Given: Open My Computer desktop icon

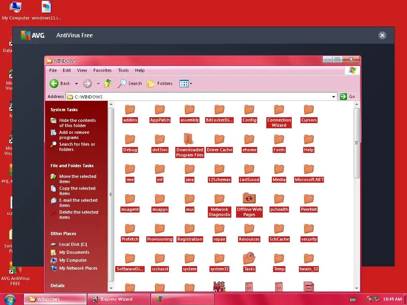Looking at the screenshot, I should (x=16, y=11).
